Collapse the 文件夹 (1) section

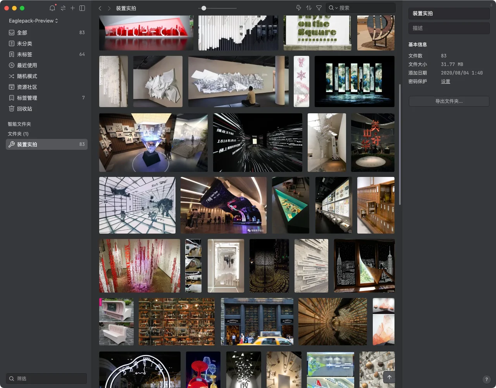18,134
